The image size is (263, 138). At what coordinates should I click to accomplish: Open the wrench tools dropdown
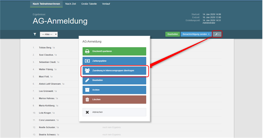(217, 34)
